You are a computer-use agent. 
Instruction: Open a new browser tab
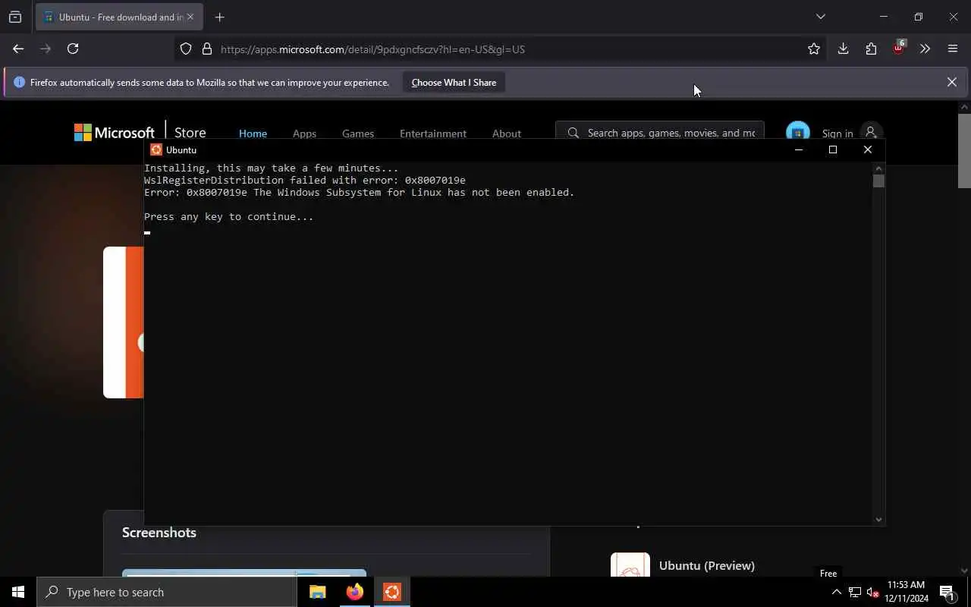point(219,17)
